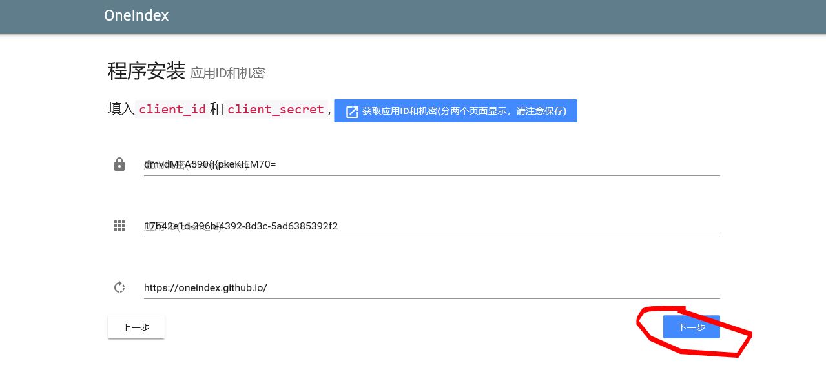Click the 程序安装 heading text
The height and width of the screenshot is (370, 826).
(147, 72)
